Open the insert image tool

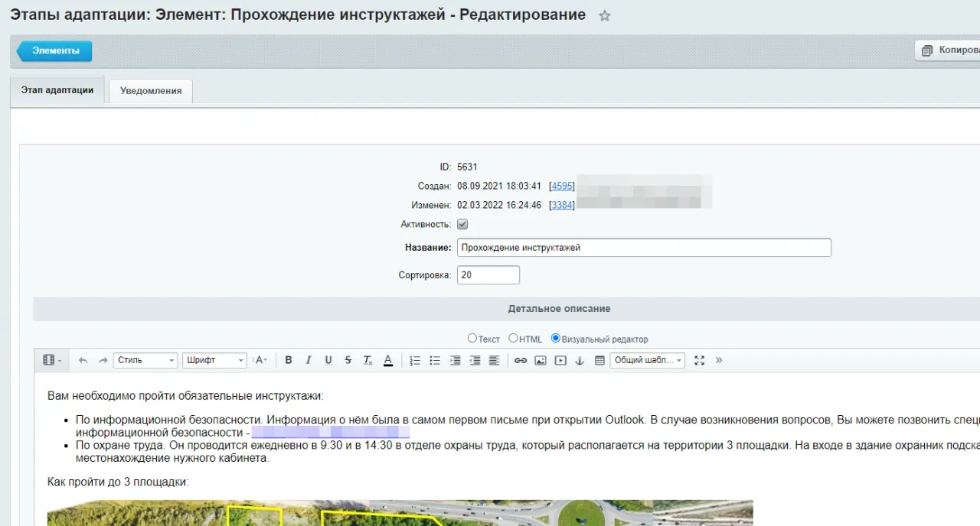point(540,360)
